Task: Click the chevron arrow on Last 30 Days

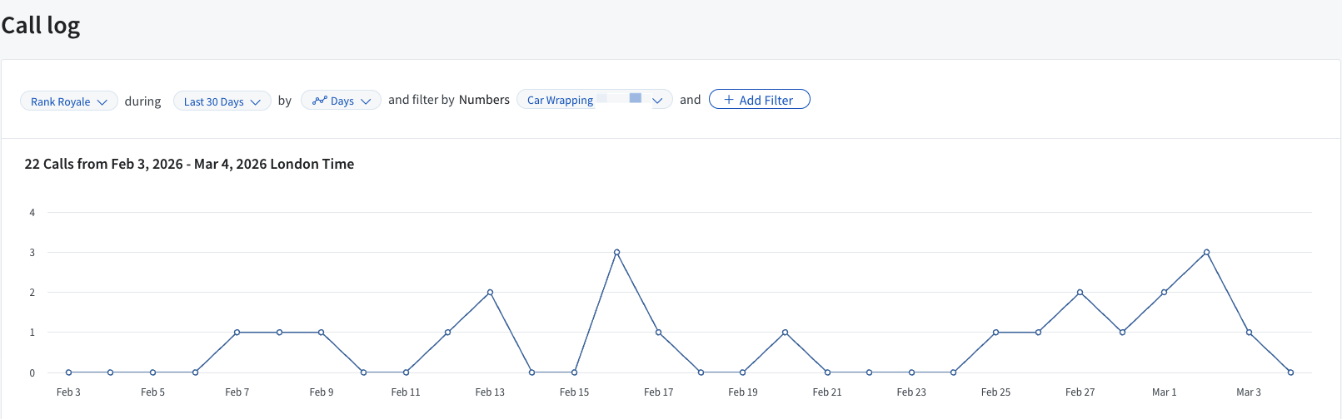Action: (x=256, y=101)
